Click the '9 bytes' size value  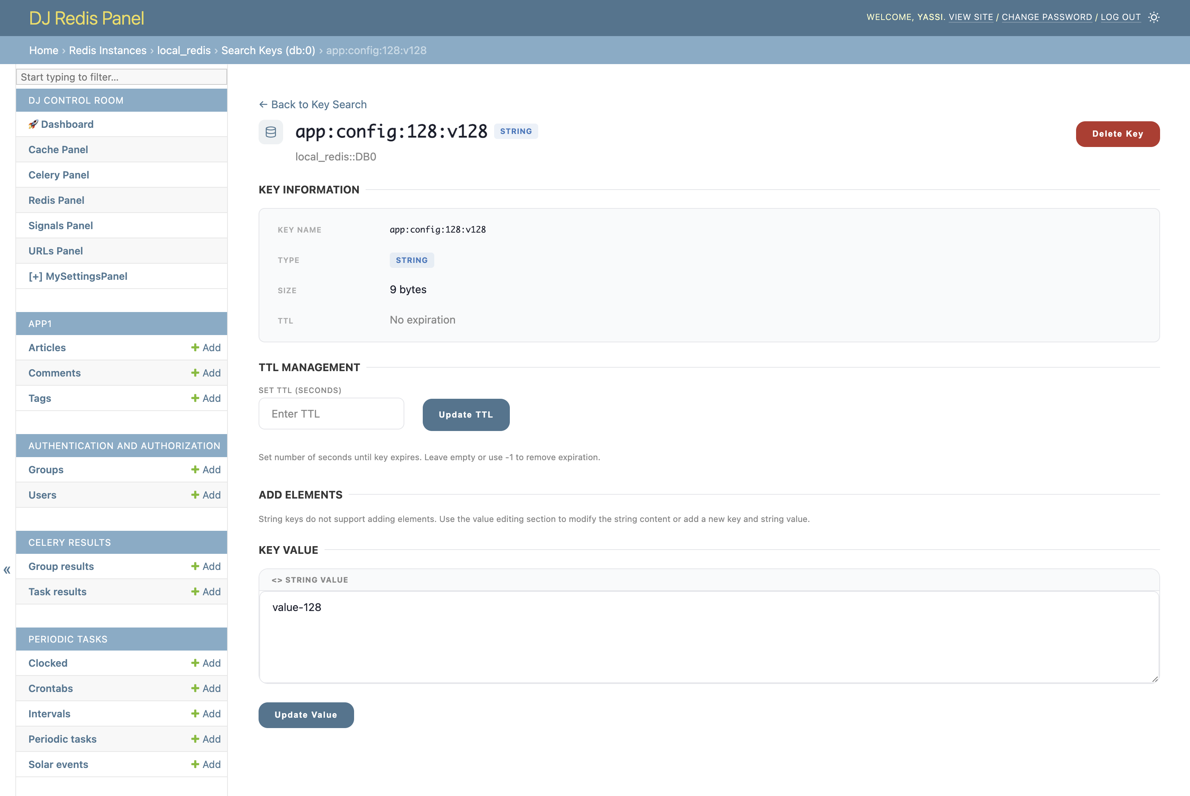pos(408,290)
